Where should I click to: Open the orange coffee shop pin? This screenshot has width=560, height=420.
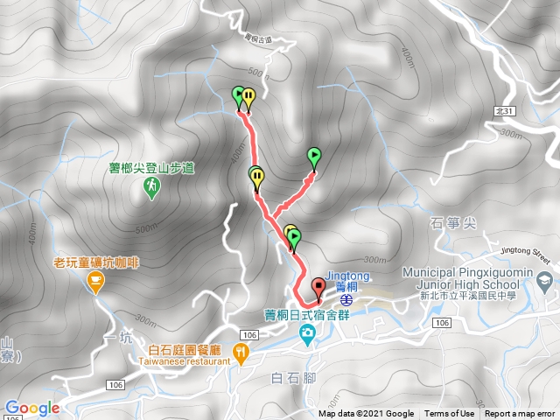coord(95,282)
